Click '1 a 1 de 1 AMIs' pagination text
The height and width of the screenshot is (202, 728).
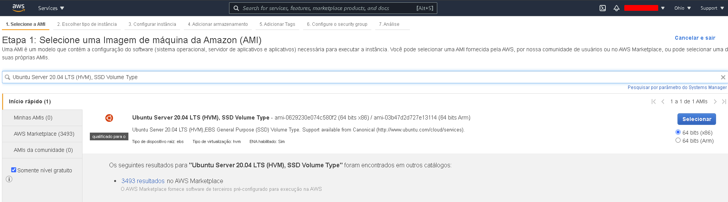(689, 101)
